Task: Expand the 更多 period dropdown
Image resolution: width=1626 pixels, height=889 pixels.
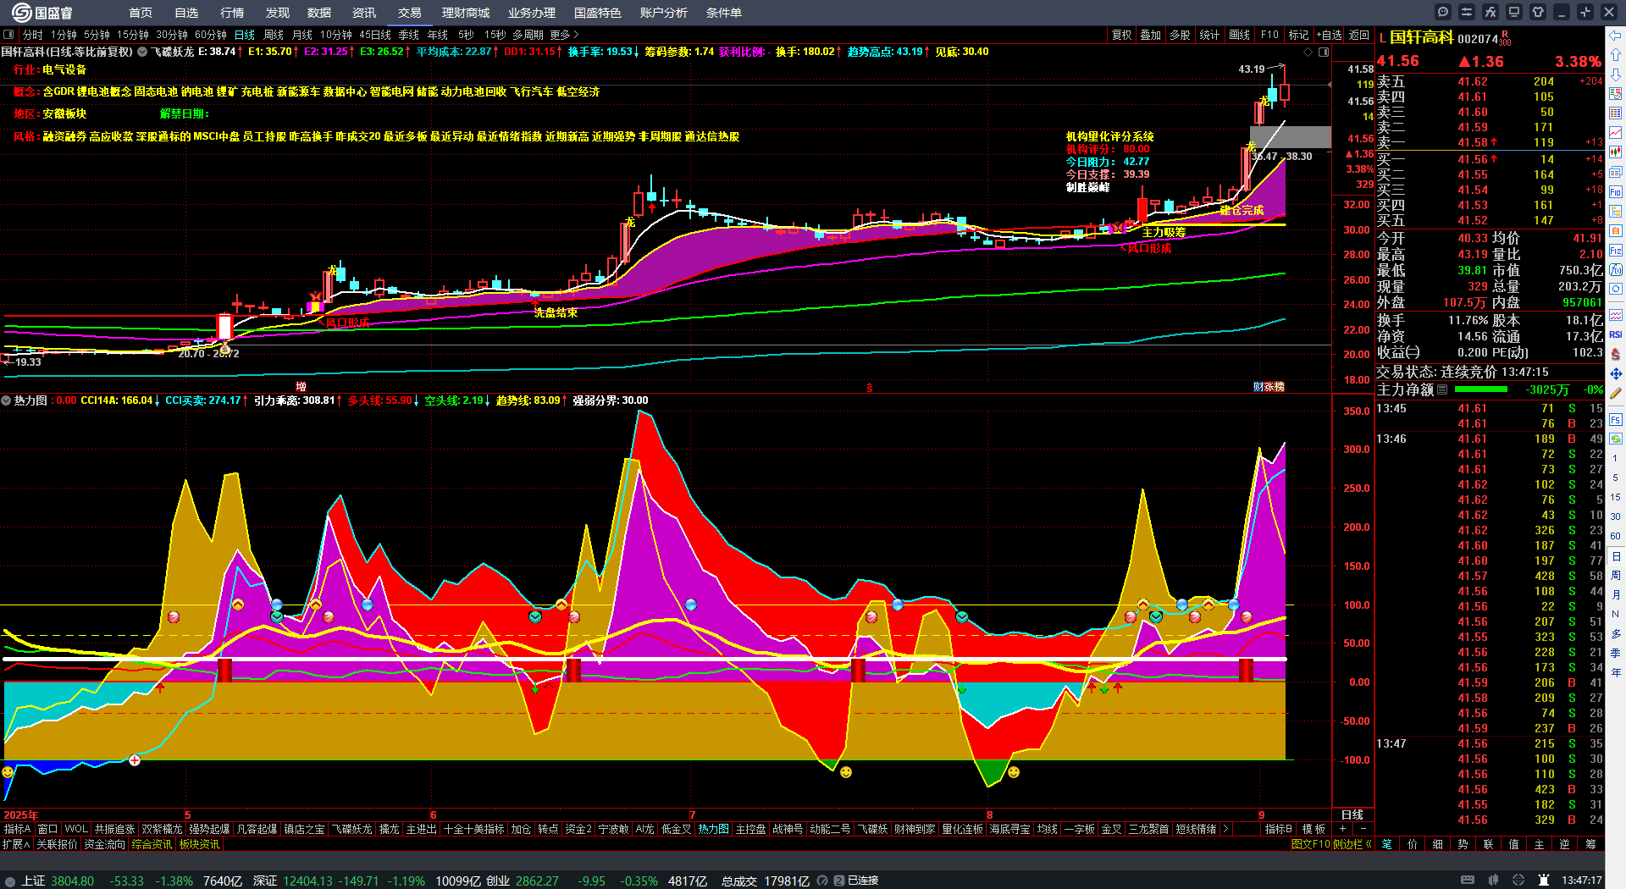Action: click(564, 35)
